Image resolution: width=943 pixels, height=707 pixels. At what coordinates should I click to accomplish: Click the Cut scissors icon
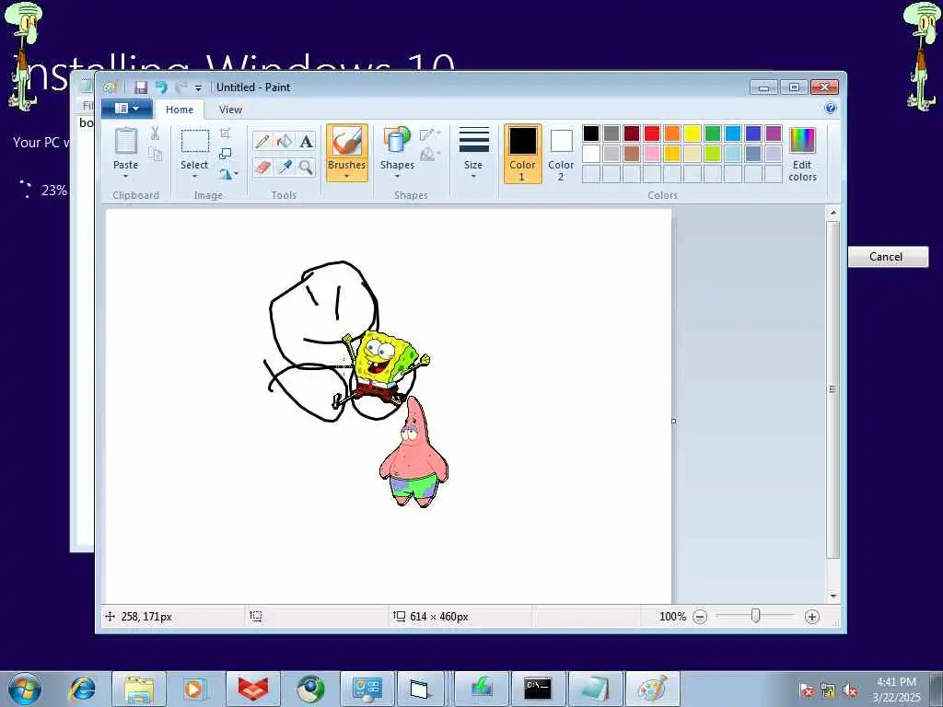tap(155, 133)
